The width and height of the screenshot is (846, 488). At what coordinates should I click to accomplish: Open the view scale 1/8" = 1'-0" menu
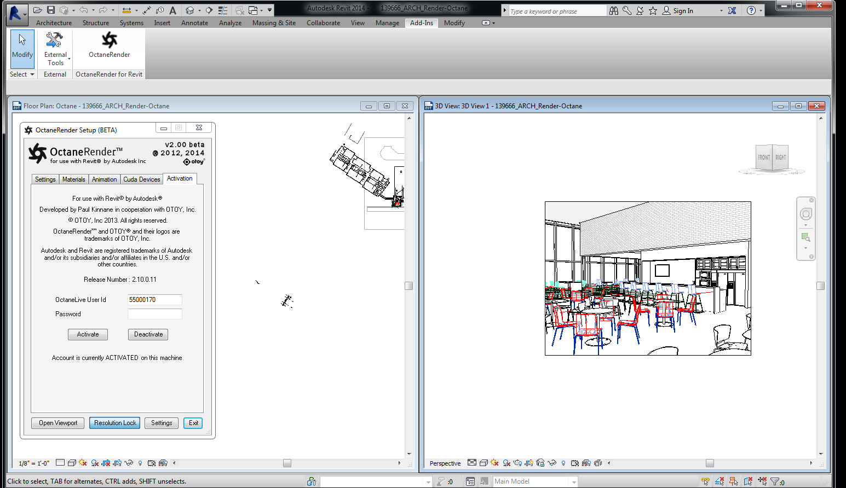pos(34,463)
